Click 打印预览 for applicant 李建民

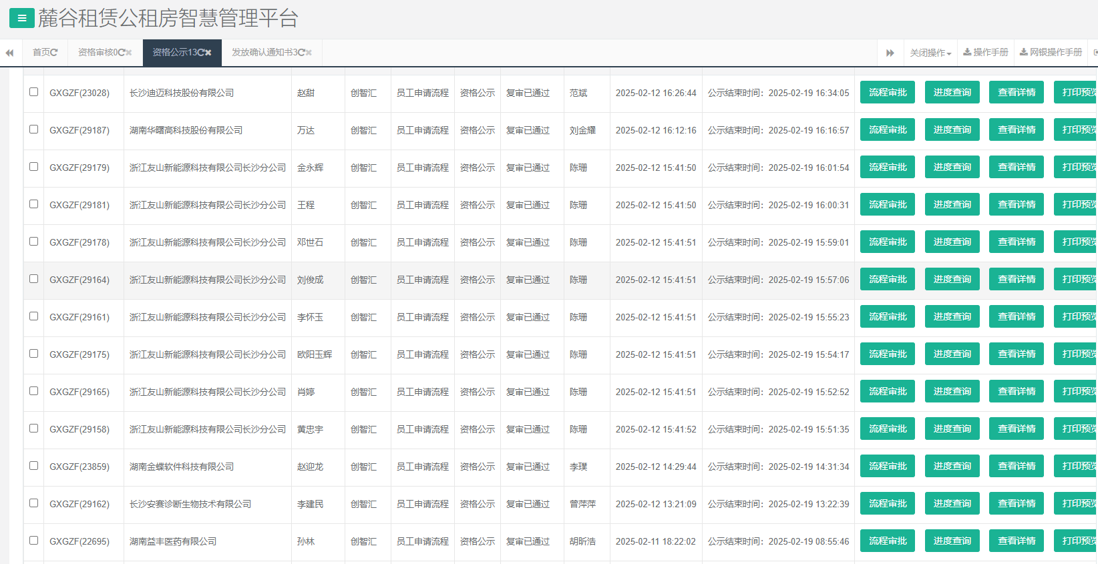(x=1078, y=504)
